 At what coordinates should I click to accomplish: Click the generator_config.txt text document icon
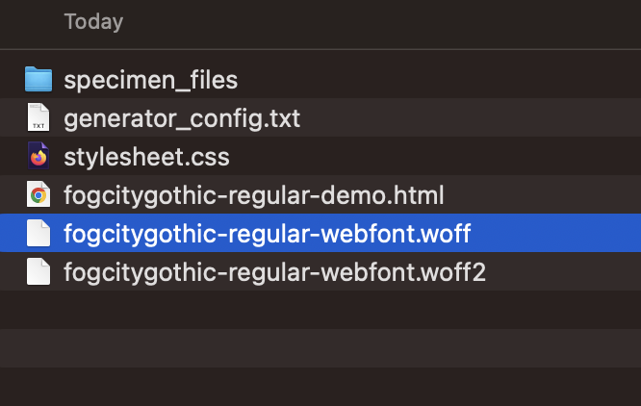pos(38,118)
